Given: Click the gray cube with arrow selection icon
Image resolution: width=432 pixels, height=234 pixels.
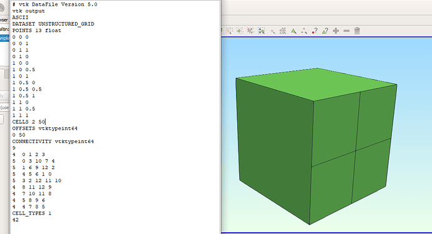Looking at the screenshot, I should tap(282, 31).
